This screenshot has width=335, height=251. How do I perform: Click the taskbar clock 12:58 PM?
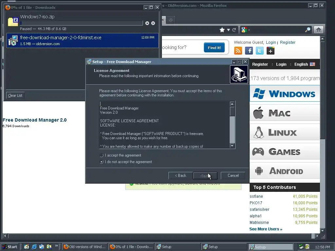tap(322, 247)
